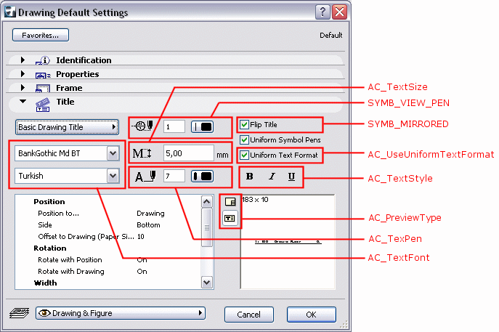Click the text size 5,00 field
The image size is (499, 332).
coord(189,153)
